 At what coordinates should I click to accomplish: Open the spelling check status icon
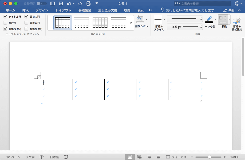tap(42, 157)
